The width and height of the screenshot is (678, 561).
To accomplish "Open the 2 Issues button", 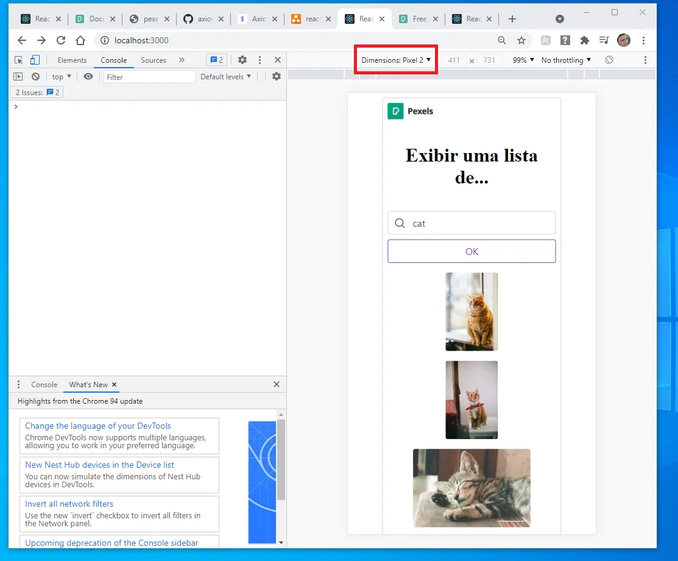I will pyautogui.click(x=37, y=92).
